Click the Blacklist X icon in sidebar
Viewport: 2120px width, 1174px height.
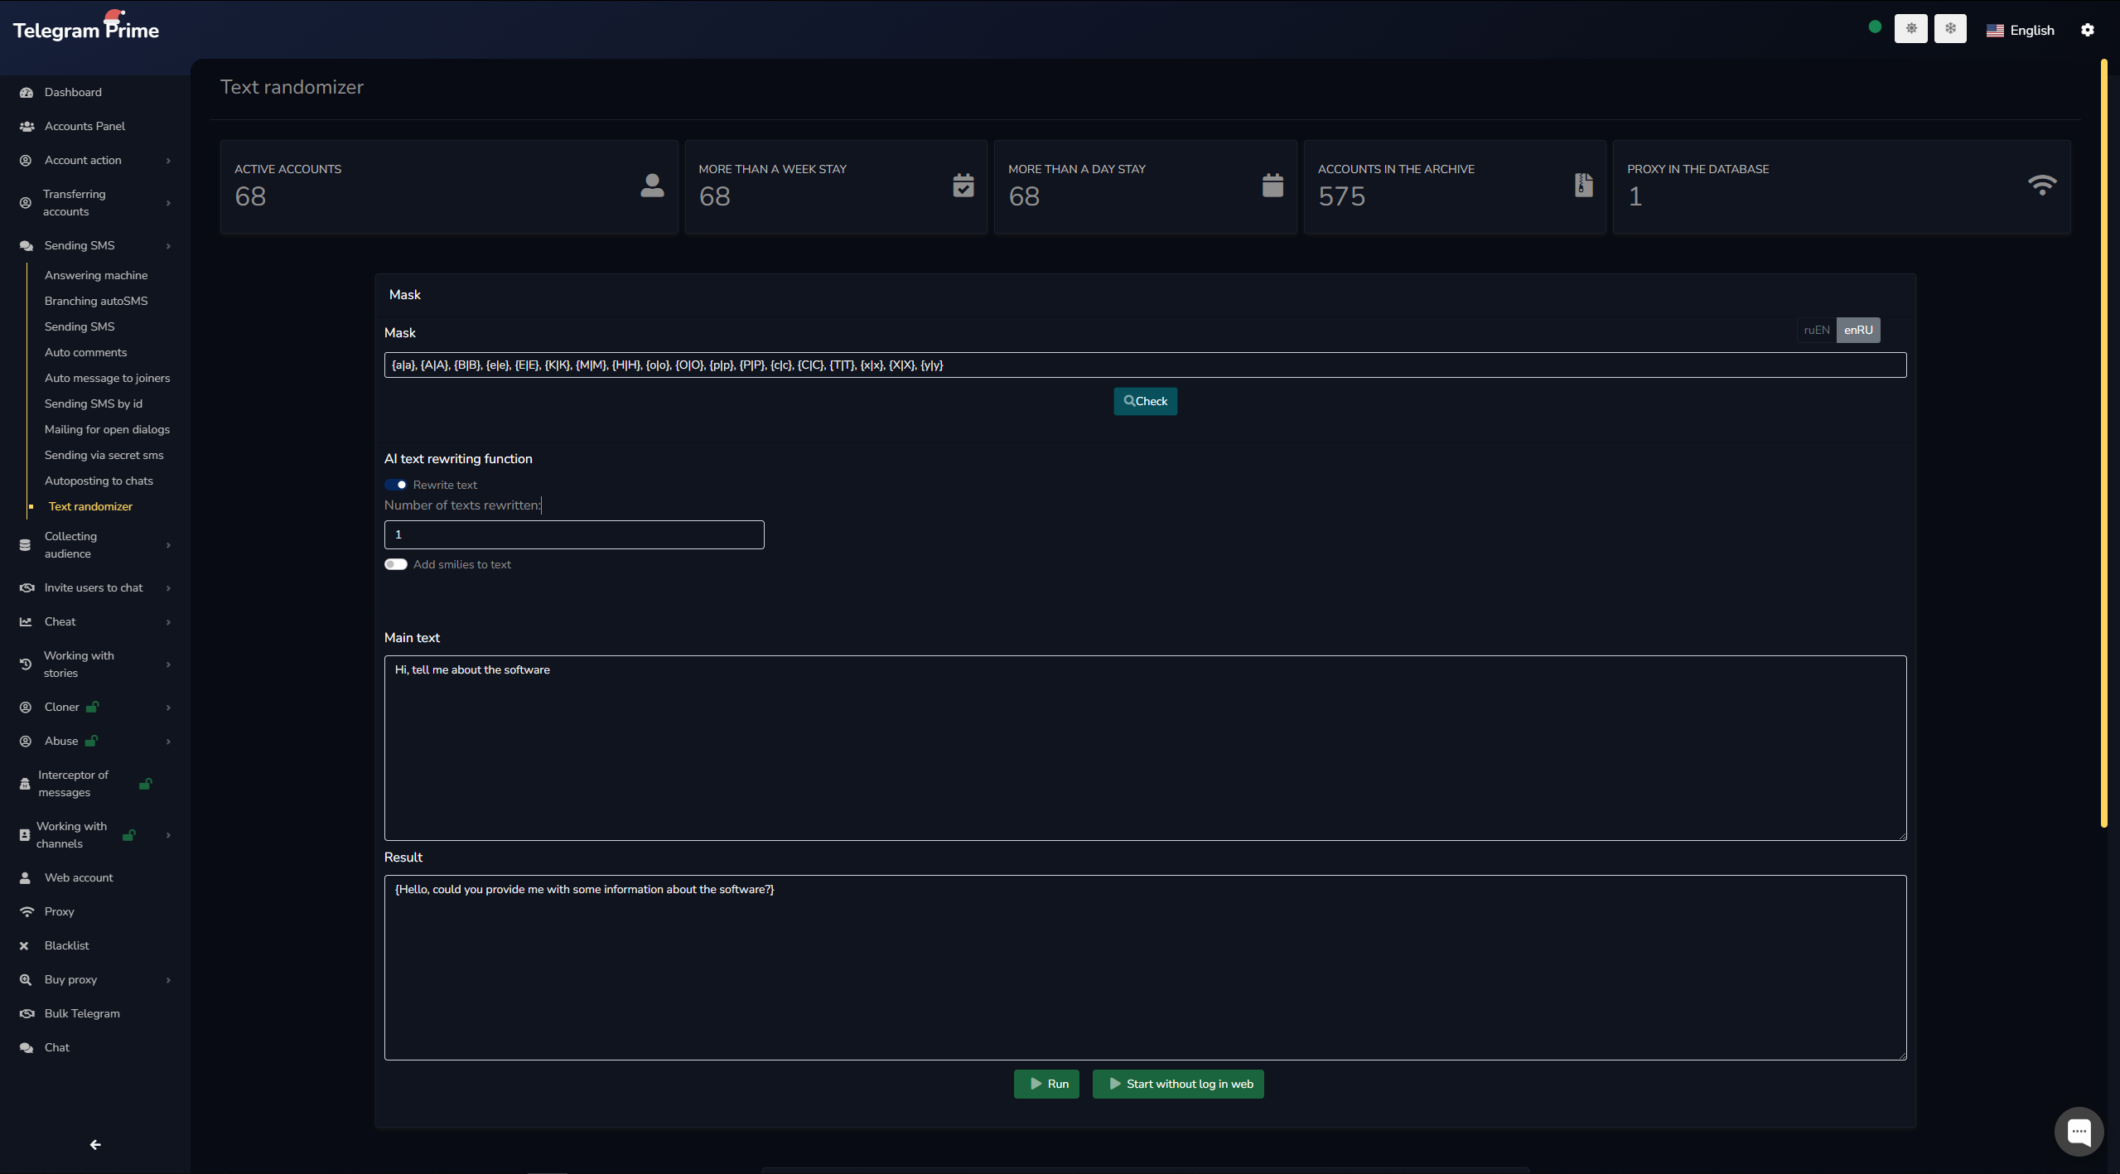24,945
